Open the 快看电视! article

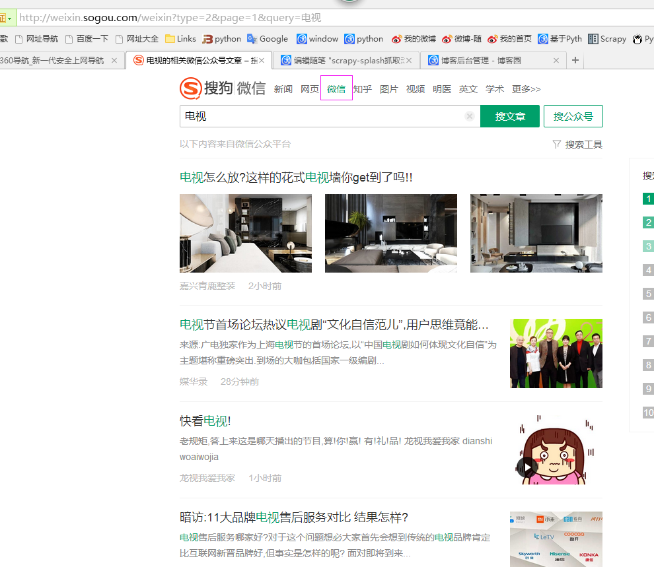tap(205, 420)
